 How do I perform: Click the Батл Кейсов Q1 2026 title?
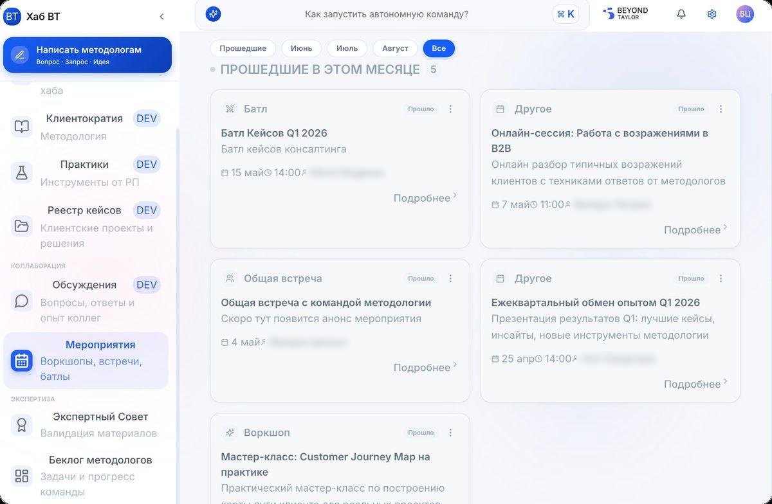(274, 133)
